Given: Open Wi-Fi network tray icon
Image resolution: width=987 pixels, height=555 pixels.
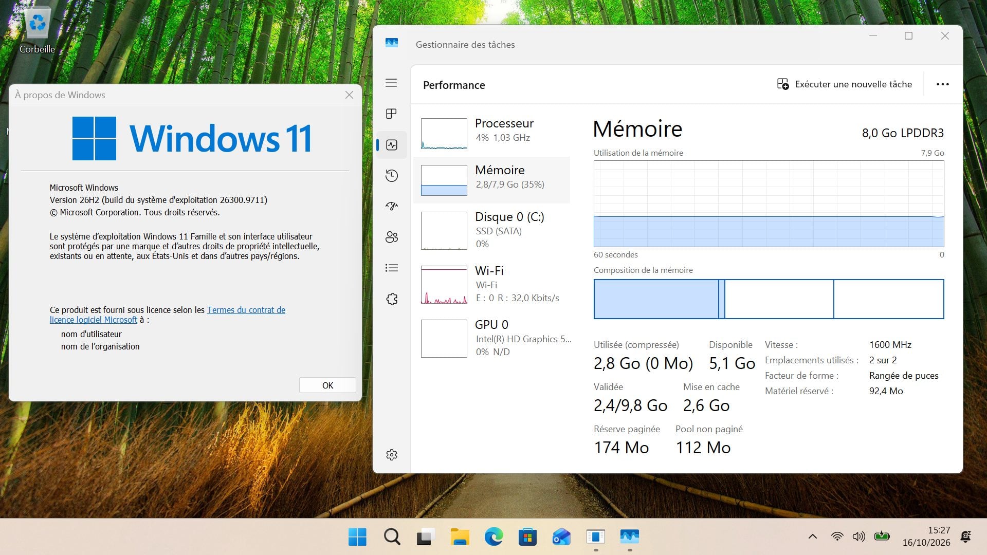Looking at the screenshot, I should [837, 536].
